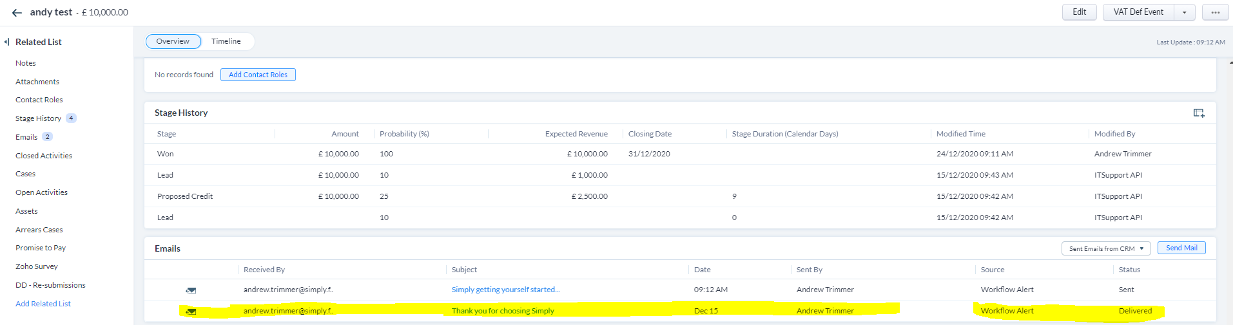1233x325 pixels.
Task: Click the Edit button
Action: (x=1079, y=12)
